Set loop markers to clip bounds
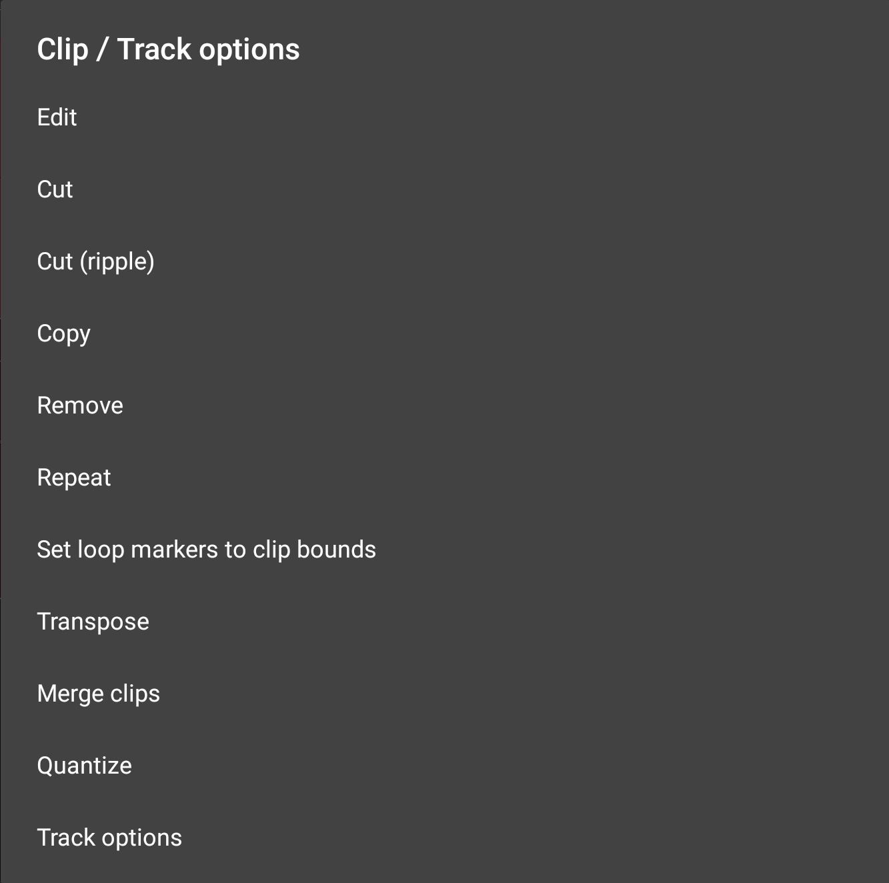 click(x=207, y=550)
